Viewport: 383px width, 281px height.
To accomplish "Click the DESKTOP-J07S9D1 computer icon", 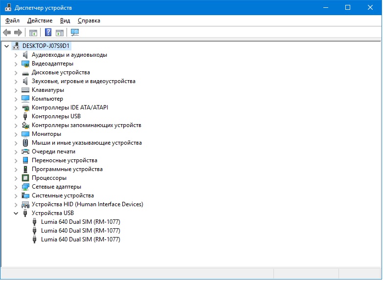I will 16,46.
